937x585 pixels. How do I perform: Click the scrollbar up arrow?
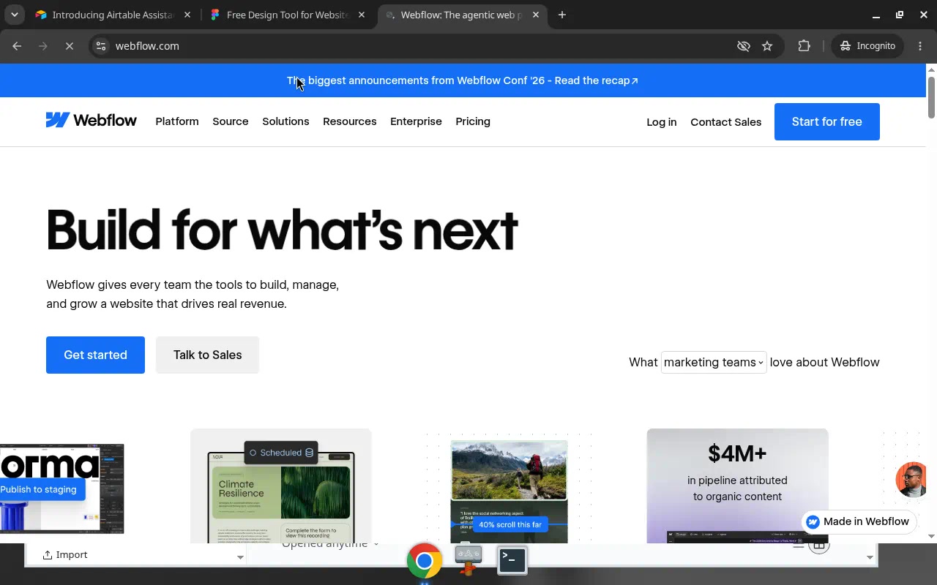931,69
